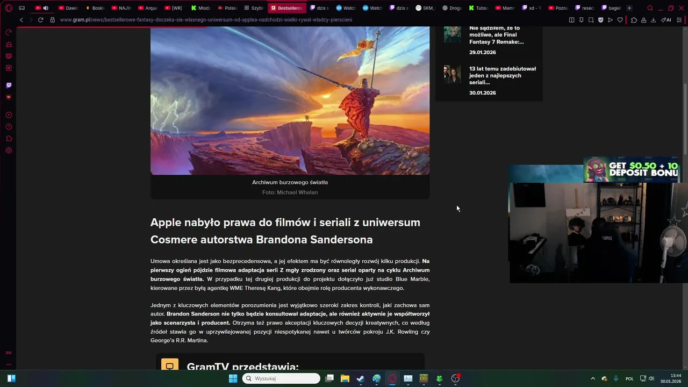Screen dimensions: 688x387
Task: Switch to the bagiet Twitch tab
Action: [x=611, y=8]
